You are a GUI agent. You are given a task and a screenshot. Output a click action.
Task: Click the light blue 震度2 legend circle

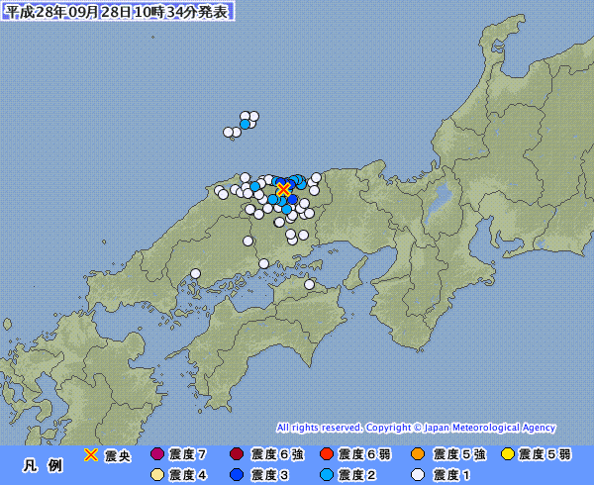tap(327, 475)
